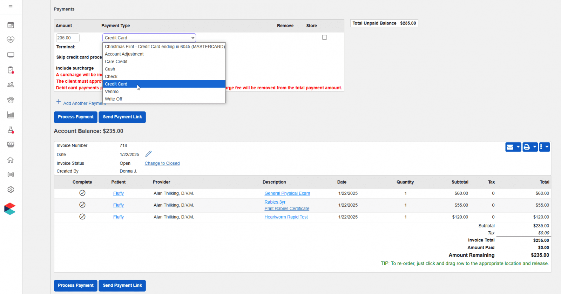Open the three-dot more actions dropdown
This screenshot has width=561, height=294.
[545, 147]
